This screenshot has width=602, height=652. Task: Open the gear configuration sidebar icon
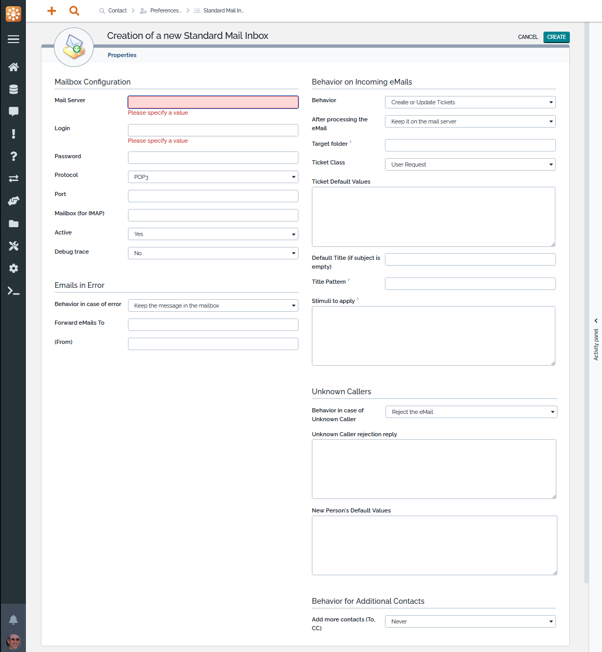click(13, 268)
